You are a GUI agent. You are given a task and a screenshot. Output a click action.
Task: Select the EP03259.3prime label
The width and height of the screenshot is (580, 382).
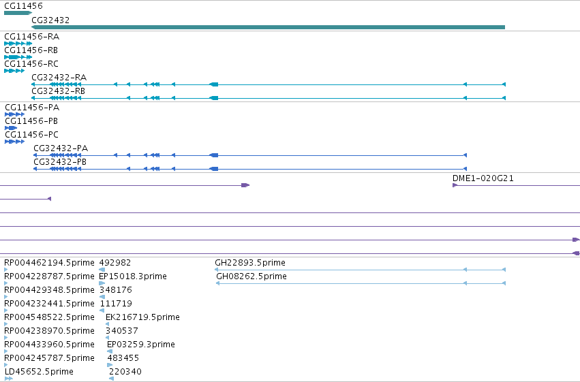click(141, 345)
